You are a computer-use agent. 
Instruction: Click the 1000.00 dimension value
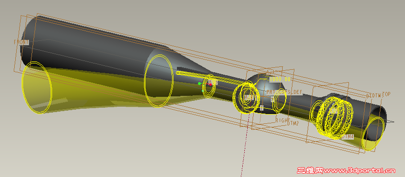click(x=280, y=79)
